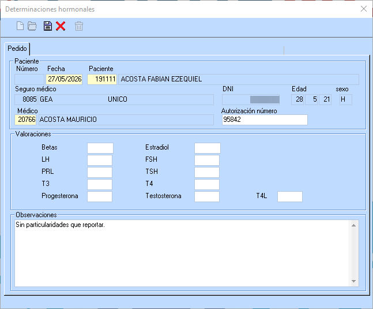The width and height of the screenshot is (373, 309).
Task: Click the Estradiol value field
Action: click(208, 148)
